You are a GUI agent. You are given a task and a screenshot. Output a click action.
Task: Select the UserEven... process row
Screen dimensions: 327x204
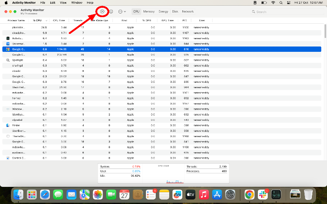point(161,131)
